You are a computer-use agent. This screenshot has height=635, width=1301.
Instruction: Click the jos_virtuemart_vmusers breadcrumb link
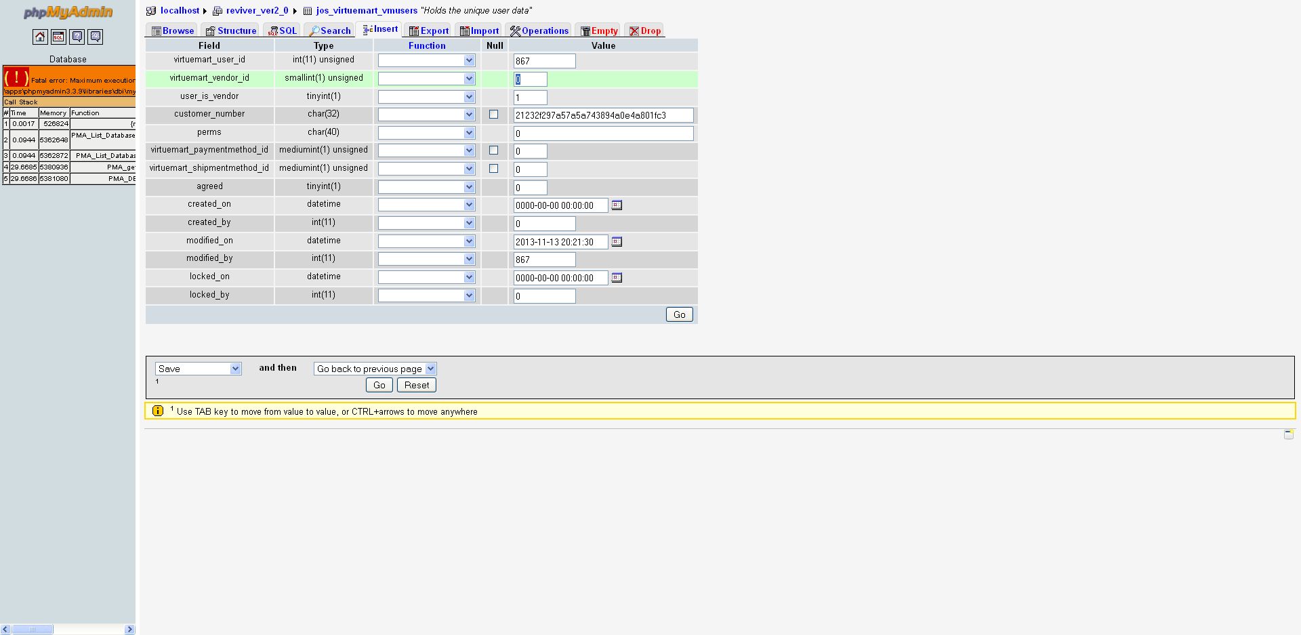(x=367, y=11)
